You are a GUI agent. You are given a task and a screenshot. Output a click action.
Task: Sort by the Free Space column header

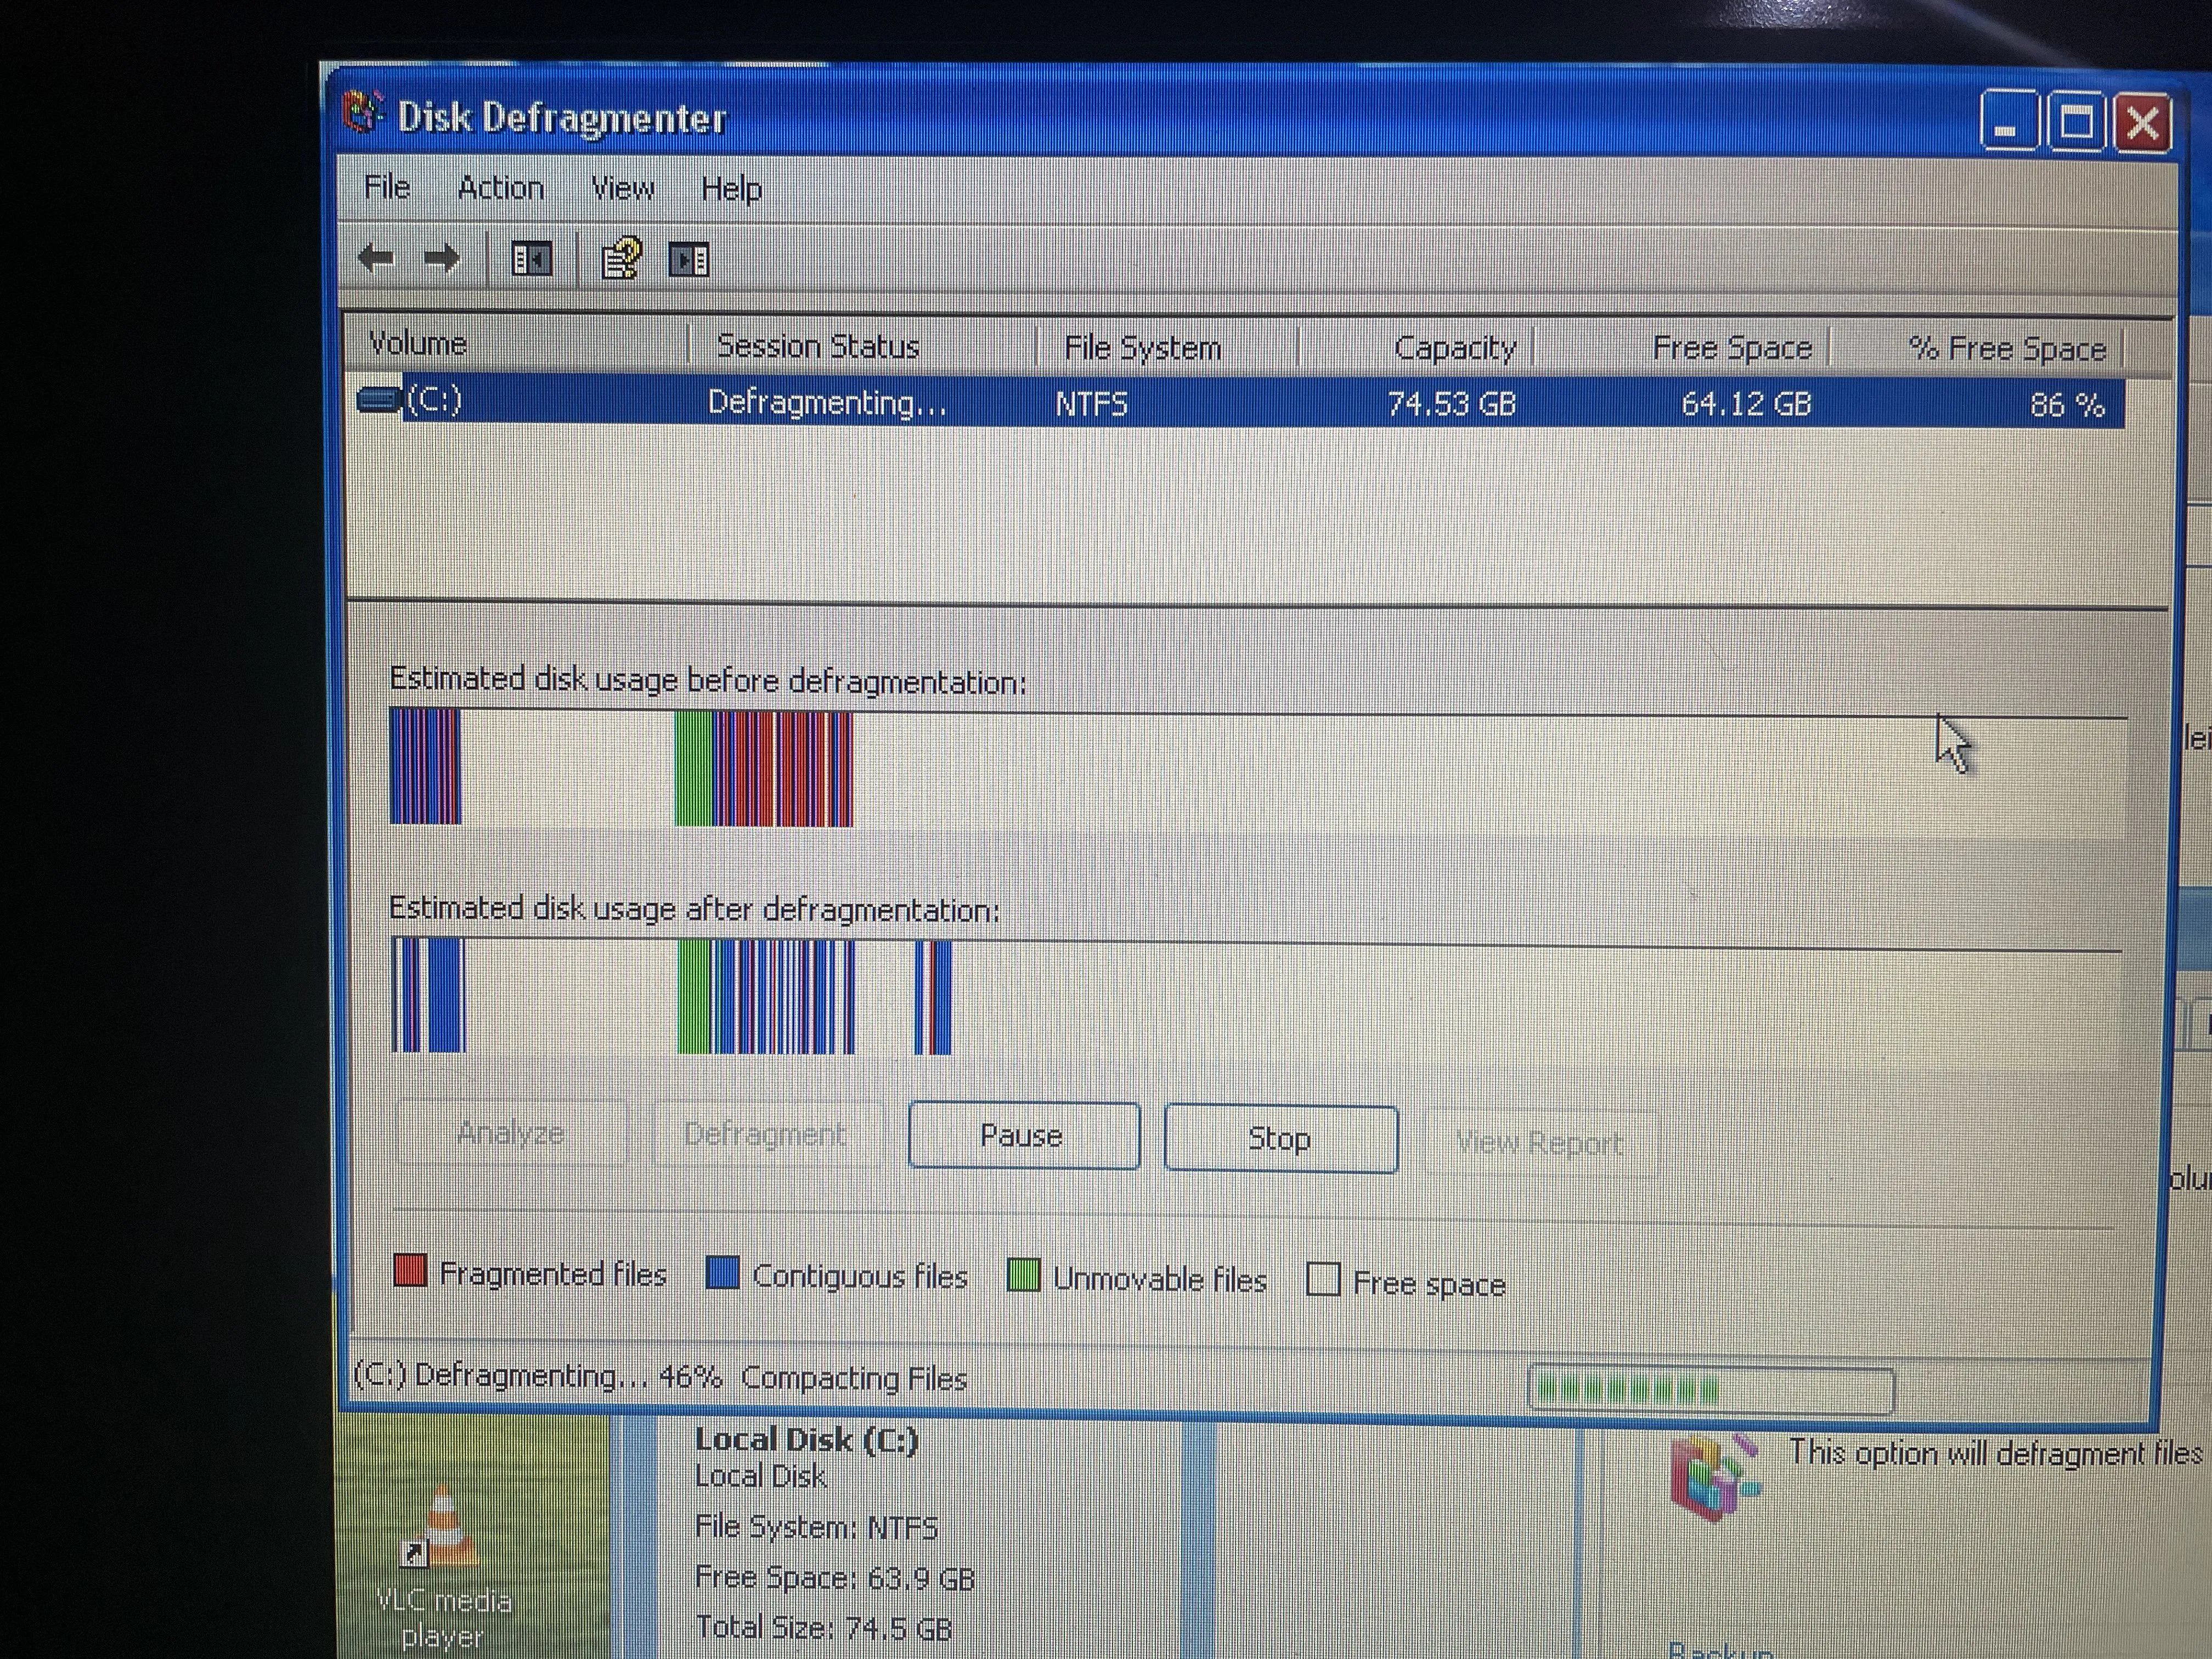click(1732, 348)
